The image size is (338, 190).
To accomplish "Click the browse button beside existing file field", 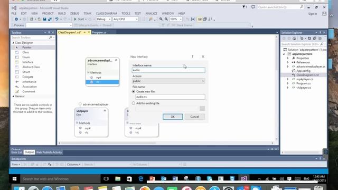I will (x=202, y=109).
